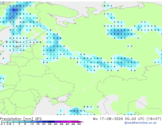Click the "20" legend scale label
Image resolution: width=162 pixels, height=125 pixels.
[x=44, y=124]
